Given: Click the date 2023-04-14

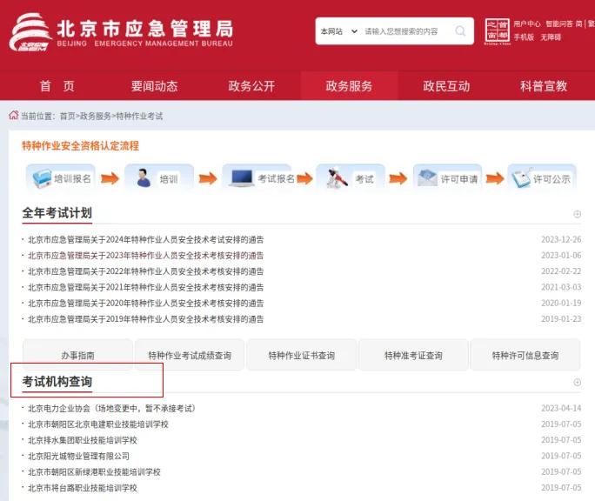Looking at the screenshot, I should point(561,408).
